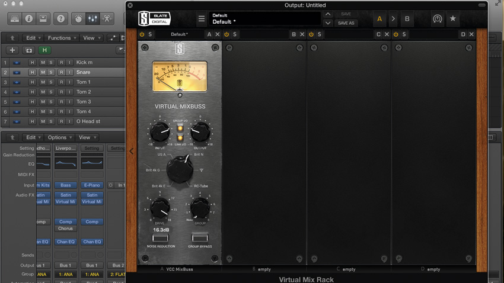Open the tracks area View menu

pos(91,38)
